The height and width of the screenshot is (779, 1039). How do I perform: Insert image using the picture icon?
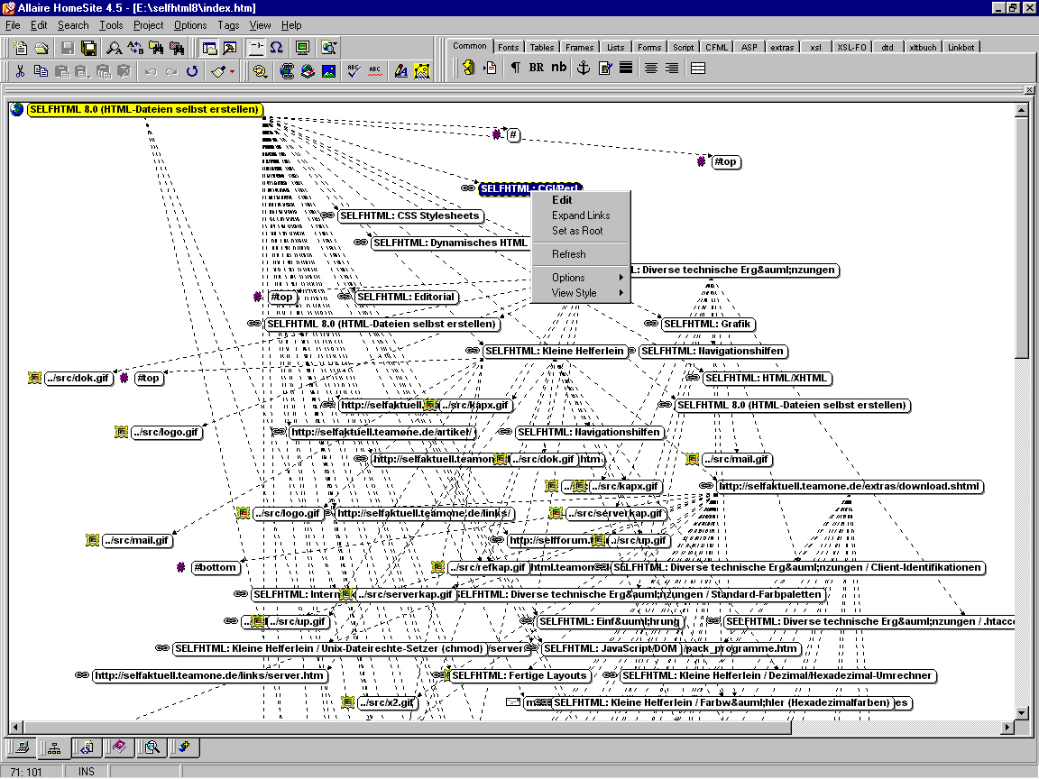(328, 70)
